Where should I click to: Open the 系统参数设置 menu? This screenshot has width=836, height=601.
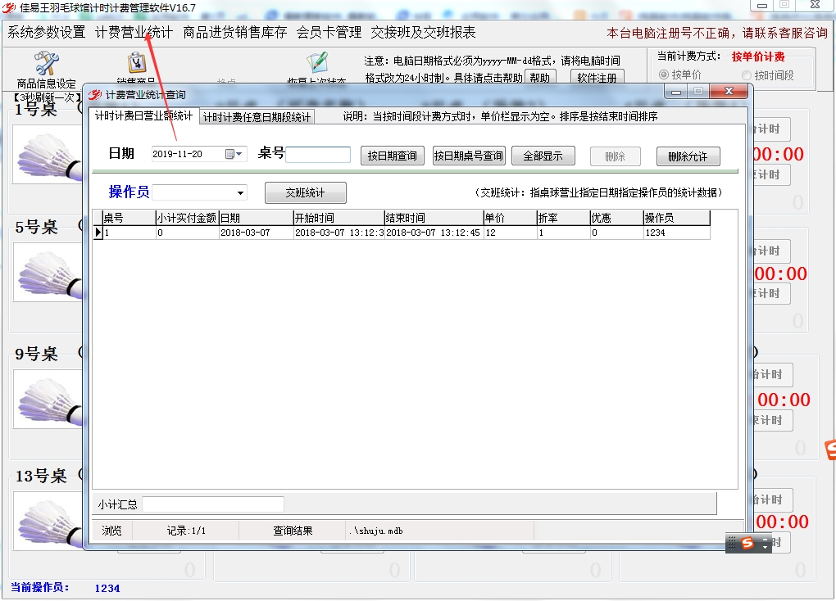[47, 32]
